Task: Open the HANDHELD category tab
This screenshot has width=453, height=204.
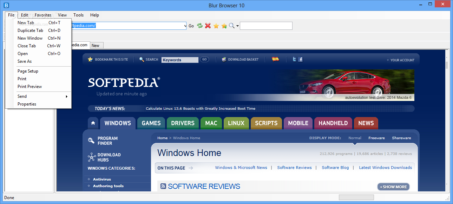Action: 333,123
